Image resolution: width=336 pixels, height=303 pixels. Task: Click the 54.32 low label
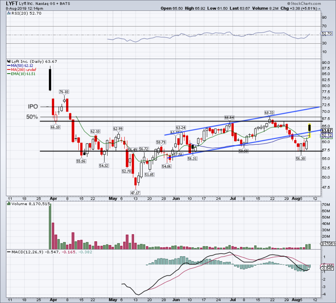[x=104, y=166]
